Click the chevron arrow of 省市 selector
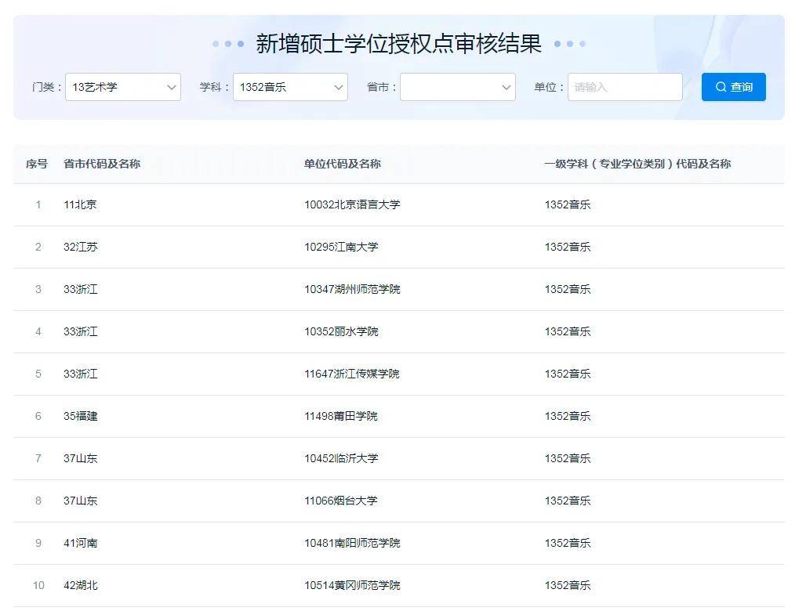 click(506, 87)
